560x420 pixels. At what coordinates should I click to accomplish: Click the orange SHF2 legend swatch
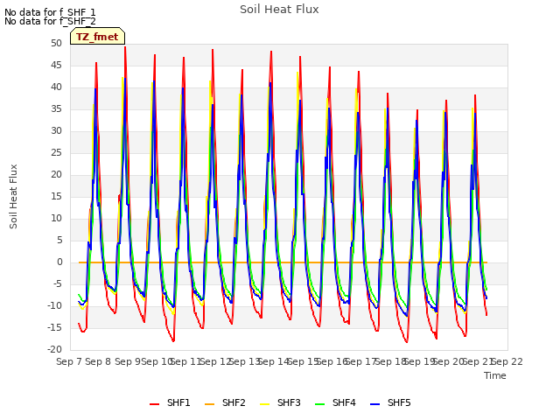(x=210, y=404)
